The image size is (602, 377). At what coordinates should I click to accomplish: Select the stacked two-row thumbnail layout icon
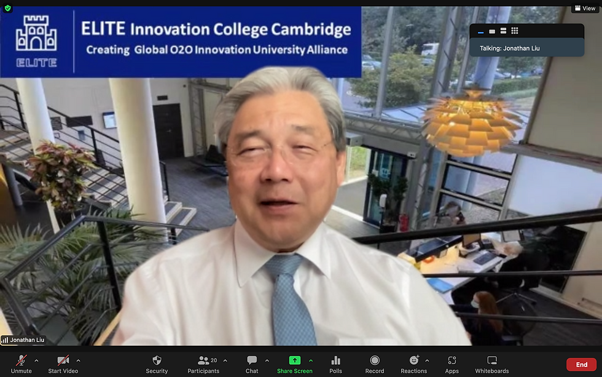503,31
